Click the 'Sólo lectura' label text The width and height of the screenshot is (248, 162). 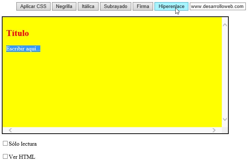click(23, 144)
